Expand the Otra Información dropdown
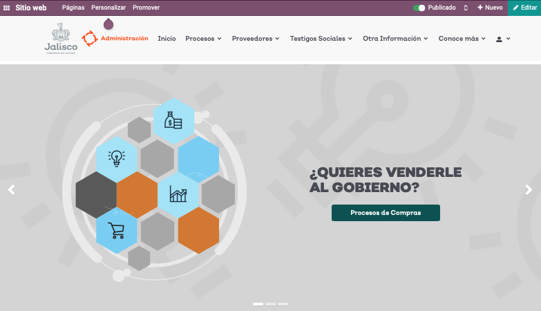The image size is (541, 311). [395, 39]
